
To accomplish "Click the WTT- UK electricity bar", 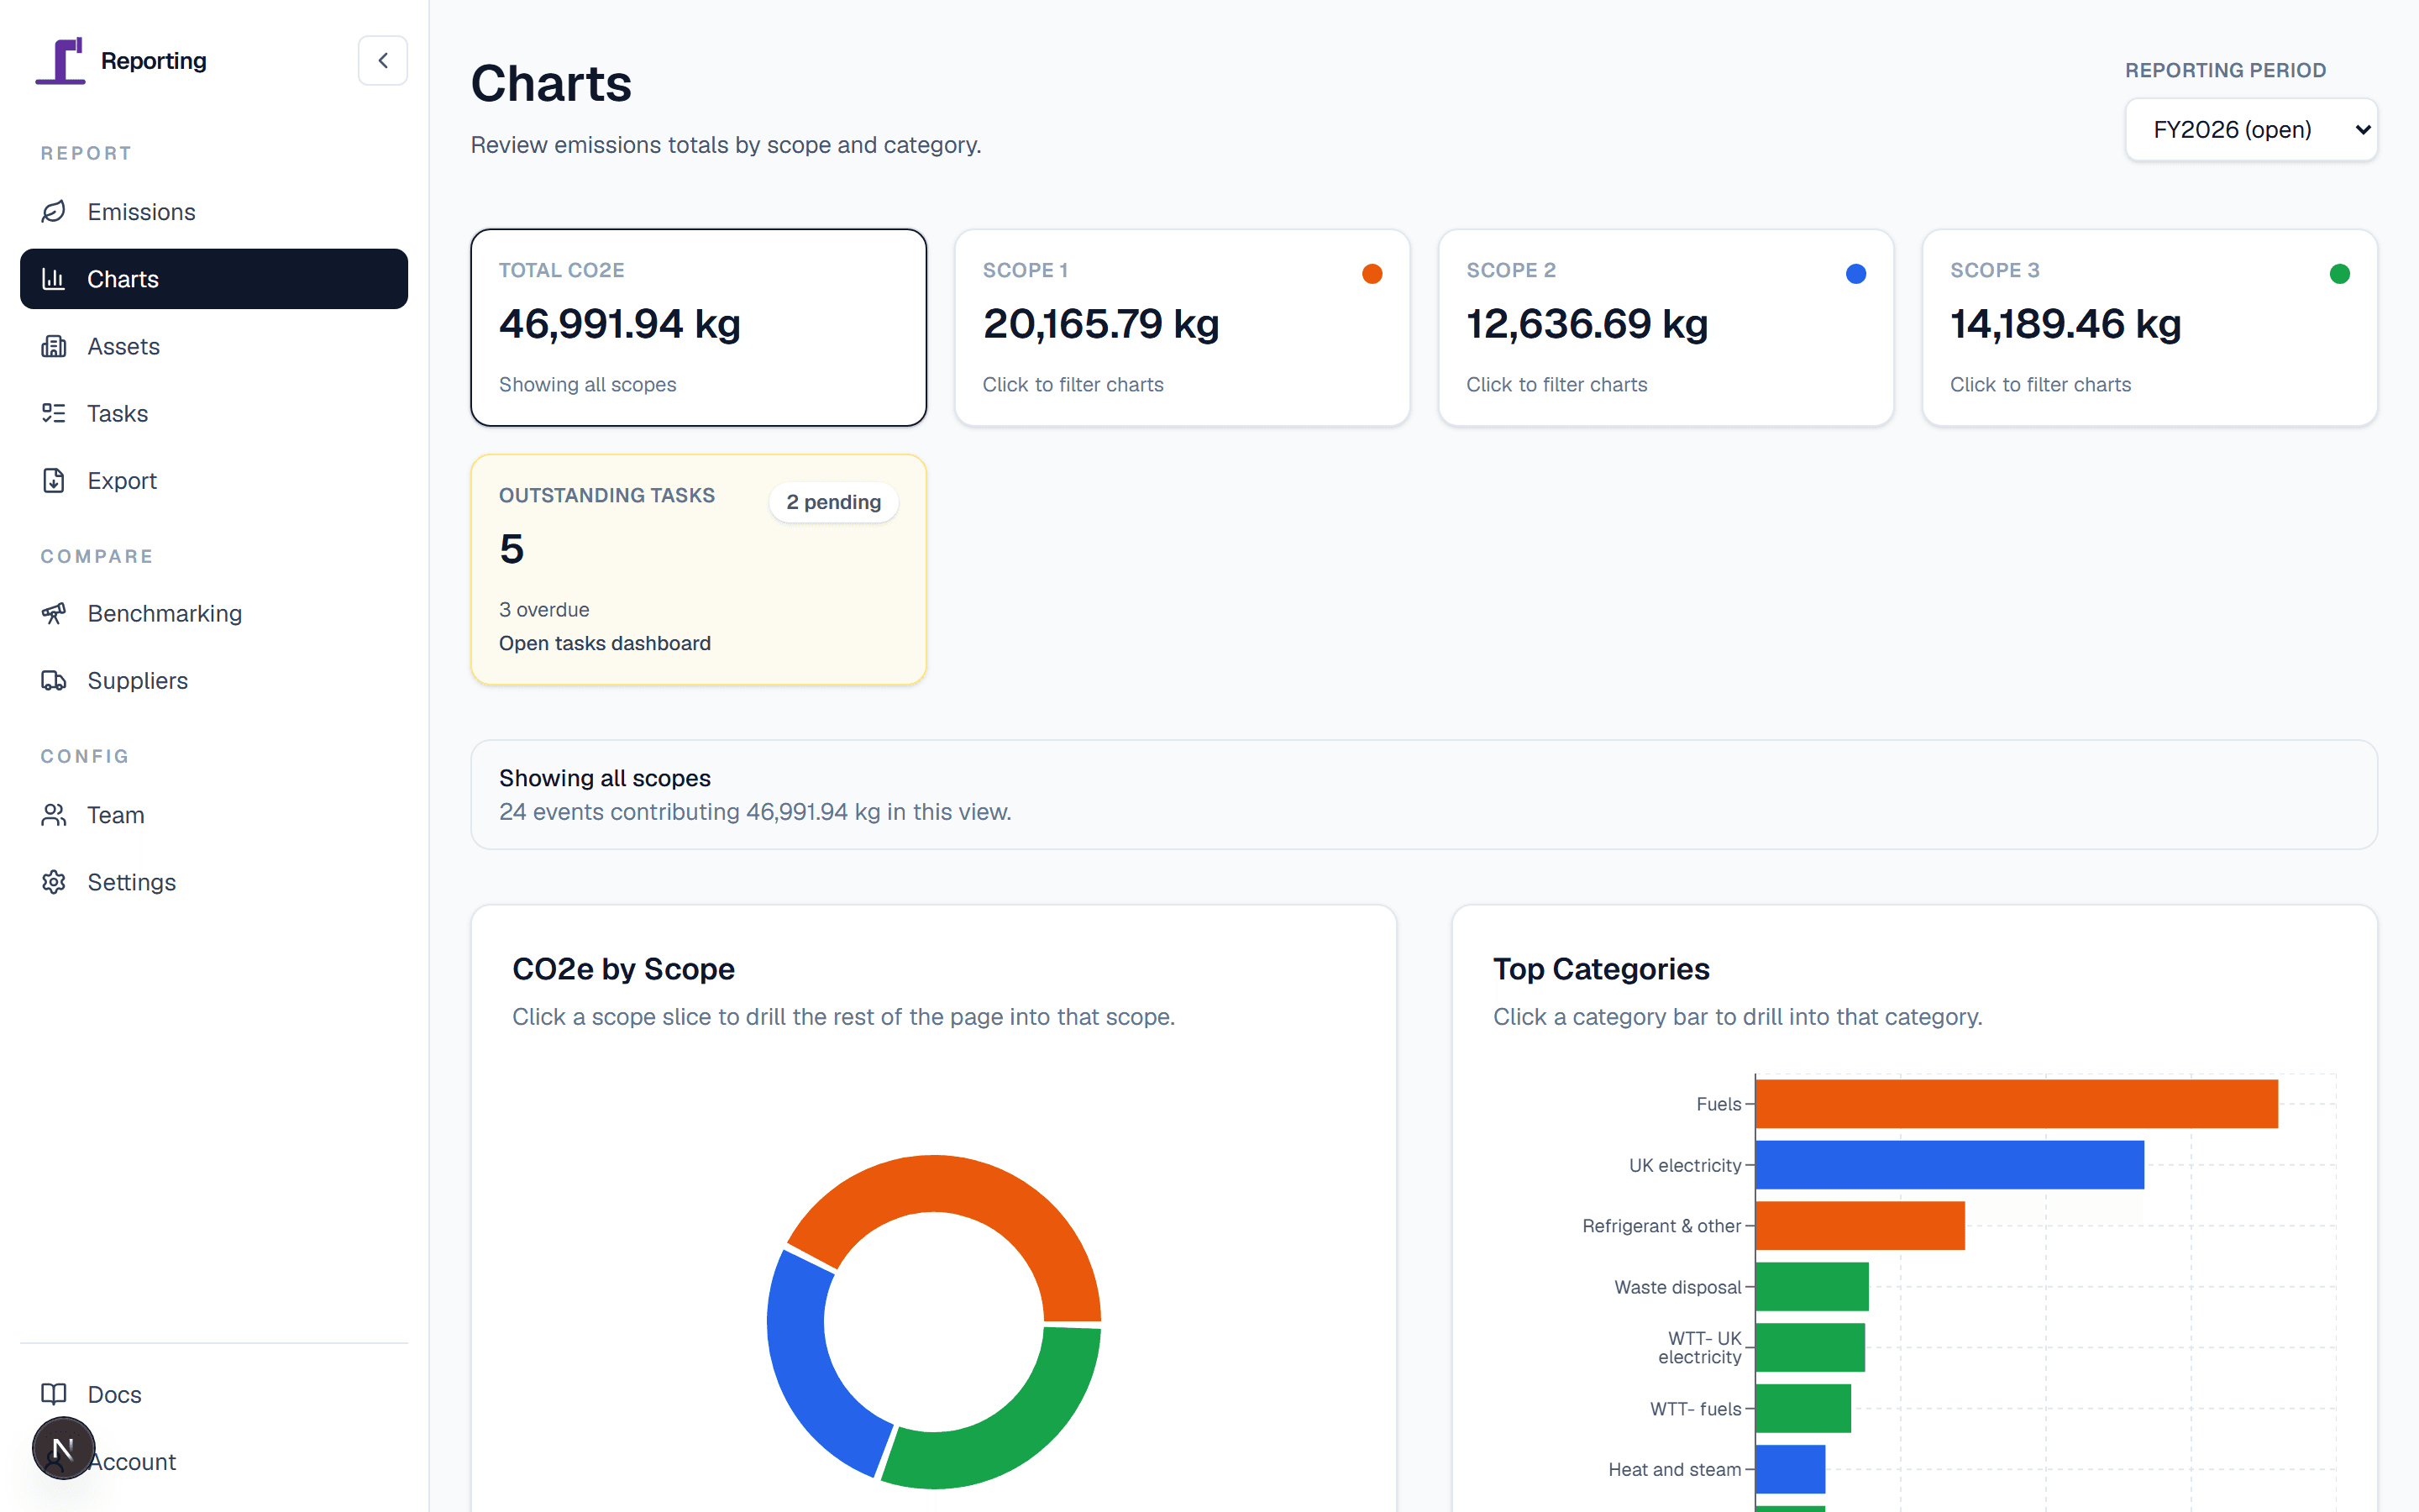I will coord(1810,1348).
